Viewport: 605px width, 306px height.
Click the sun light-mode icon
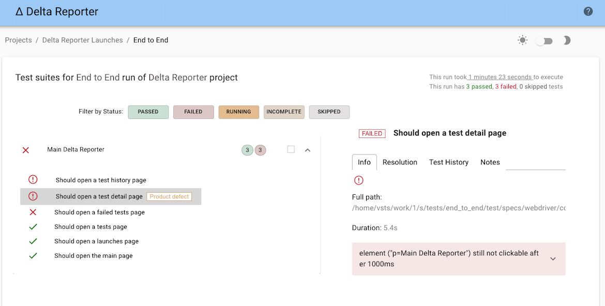pos(522,40)
